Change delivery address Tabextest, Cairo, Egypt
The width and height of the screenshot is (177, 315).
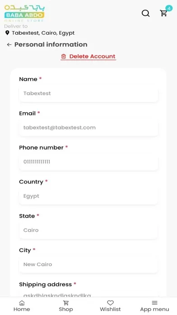43,33
